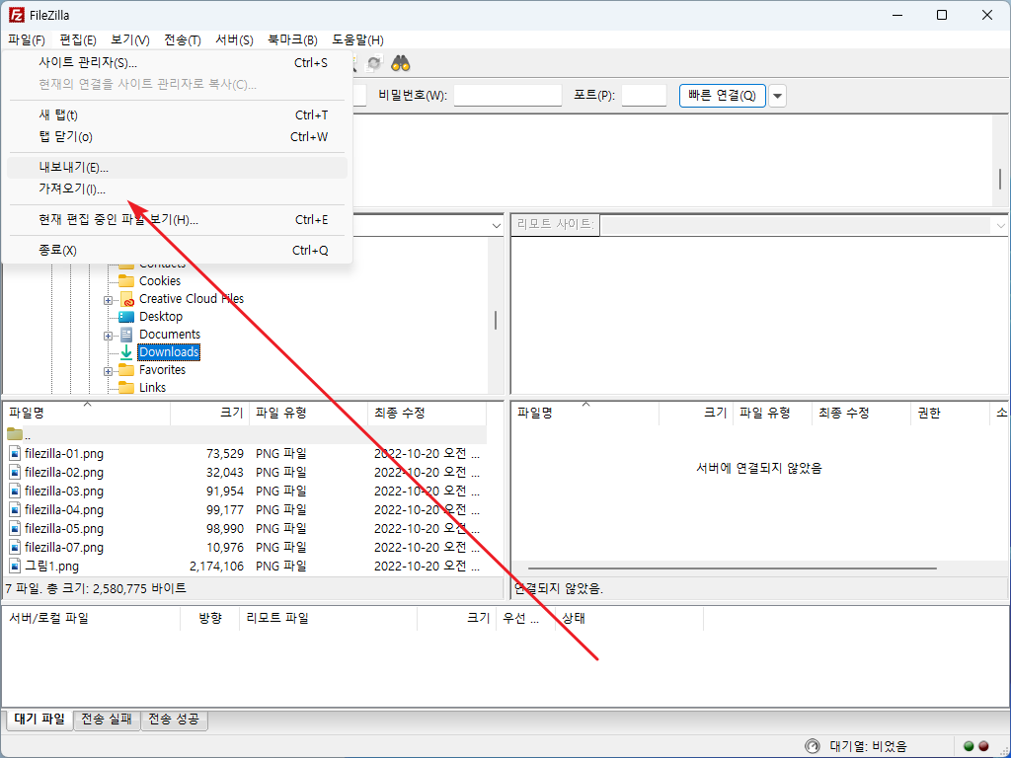Expand the Documents tree node
This screenshot has width=1011, height=758.
pyautogui.click(x=108, y=336)
